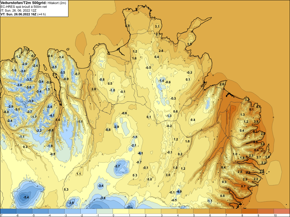The image size is (290, 217).
Task: Click the '8.7' temperature value
Action: point(243,186)
